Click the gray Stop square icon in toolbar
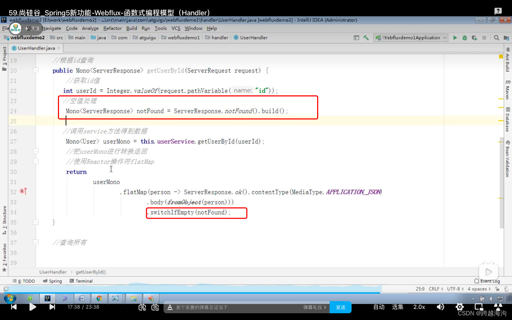The height and width of the screenshot is (320, 512). 484,38
